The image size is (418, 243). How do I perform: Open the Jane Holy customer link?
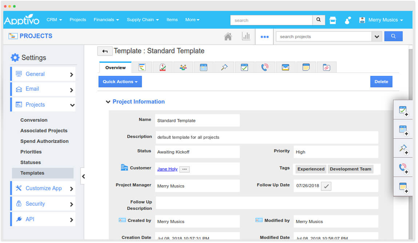[167, 169]
